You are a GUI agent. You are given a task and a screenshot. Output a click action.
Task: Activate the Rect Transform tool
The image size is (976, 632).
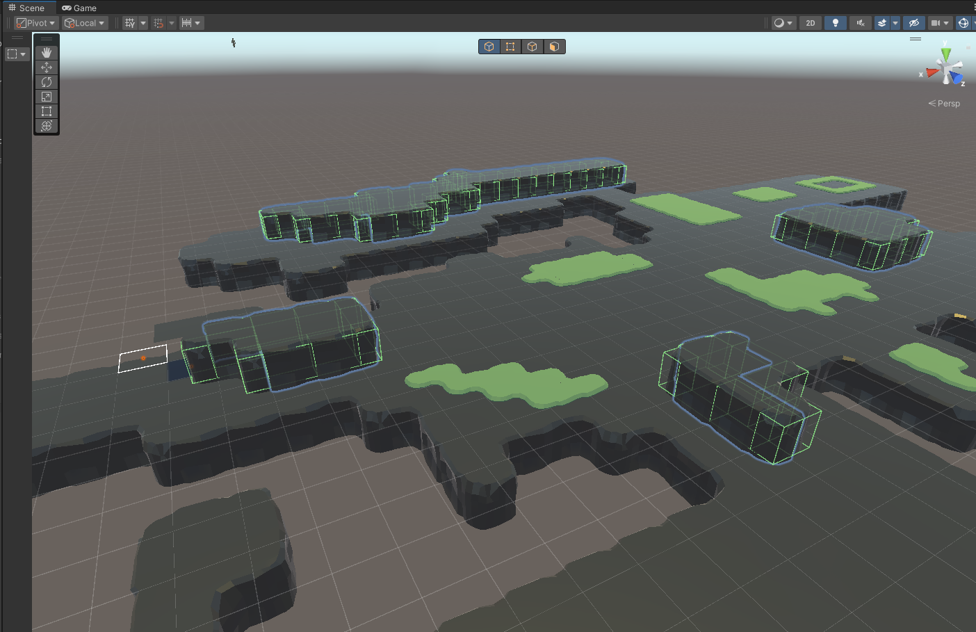pyautogui.click(x=47, y=111)
